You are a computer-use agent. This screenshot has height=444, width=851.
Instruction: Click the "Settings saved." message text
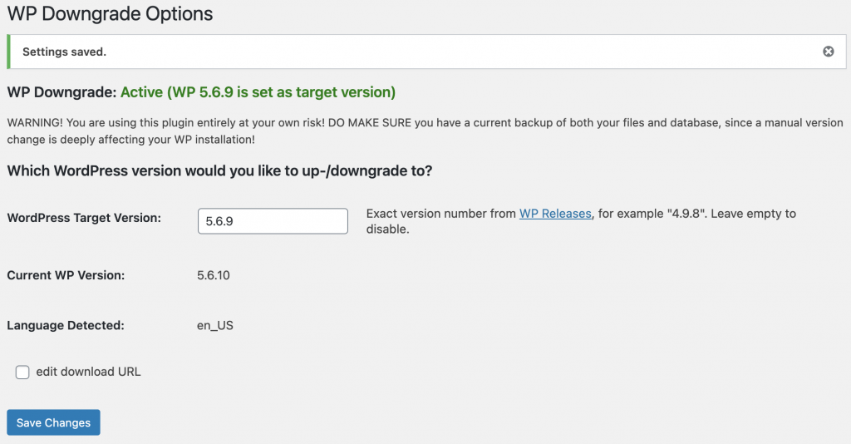point(64,52)
